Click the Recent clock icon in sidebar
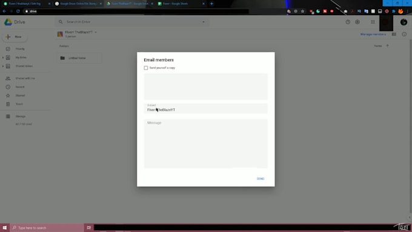Viewport: 412px width, 232px height. point(8,87)
